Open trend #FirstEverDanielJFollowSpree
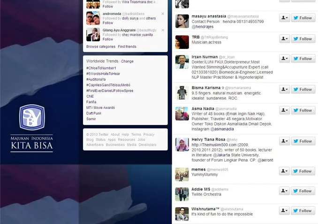The height and width of the screenshot is (224, 318). pyautogui.click(x=110, y=91)
